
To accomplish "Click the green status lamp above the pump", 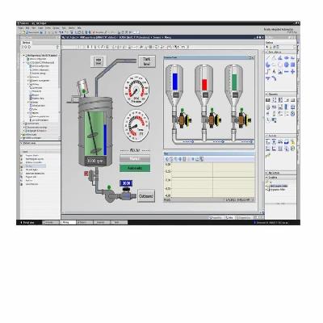I will click(109, 187).
